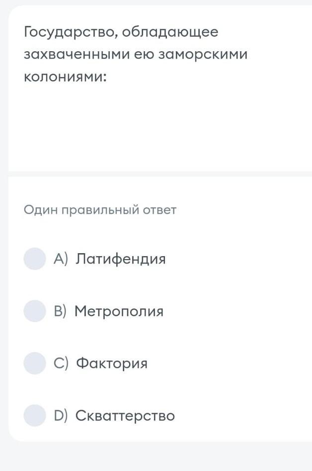The width and height of the screenshot is (312, 471).
Task: Click the letter A) option prefix
Action: pos(60,259)
